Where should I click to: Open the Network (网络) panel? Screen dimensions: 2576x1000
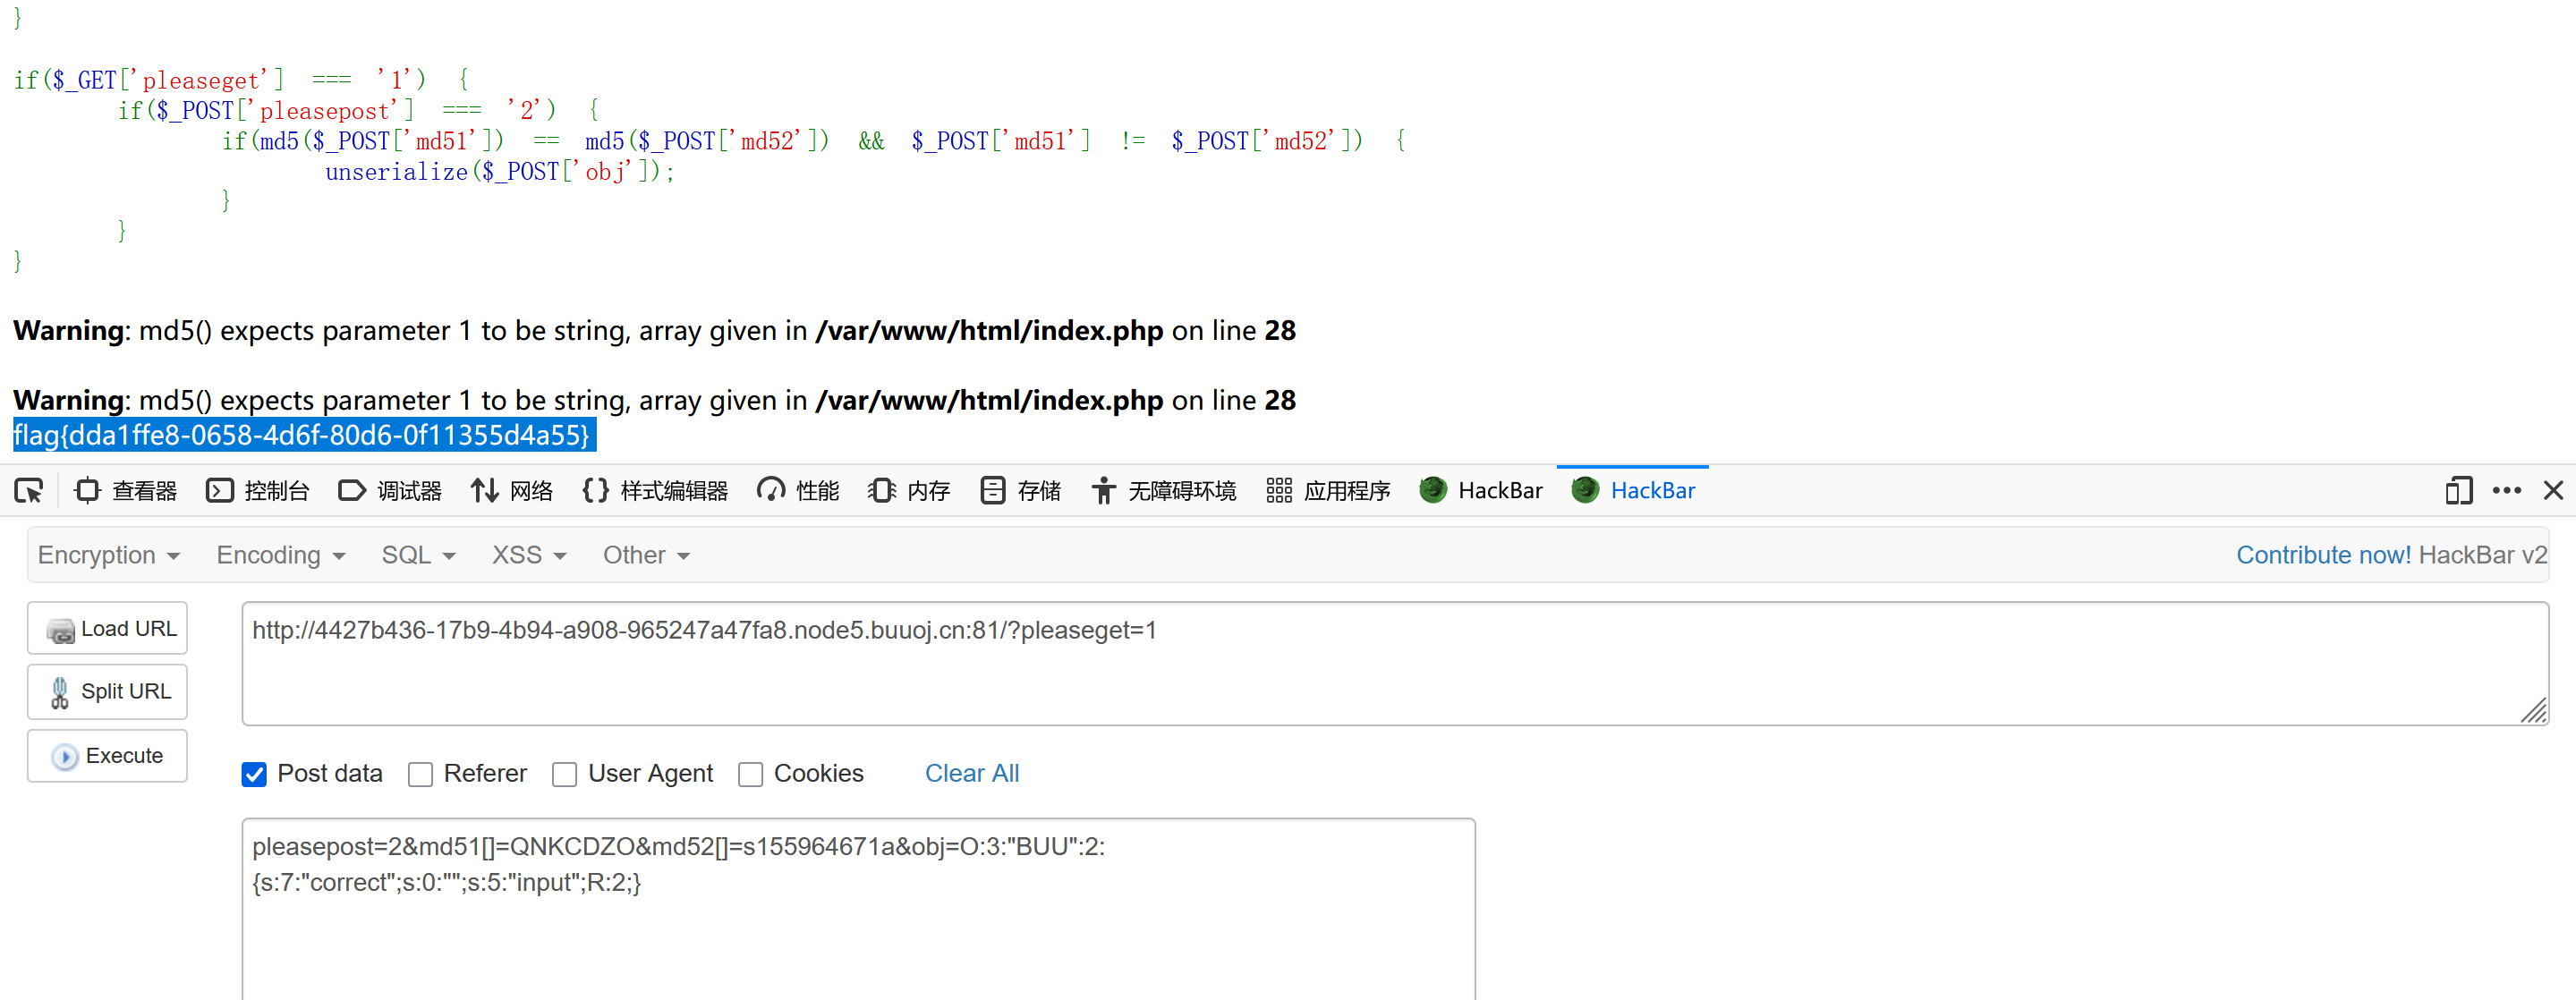[512, 491]
